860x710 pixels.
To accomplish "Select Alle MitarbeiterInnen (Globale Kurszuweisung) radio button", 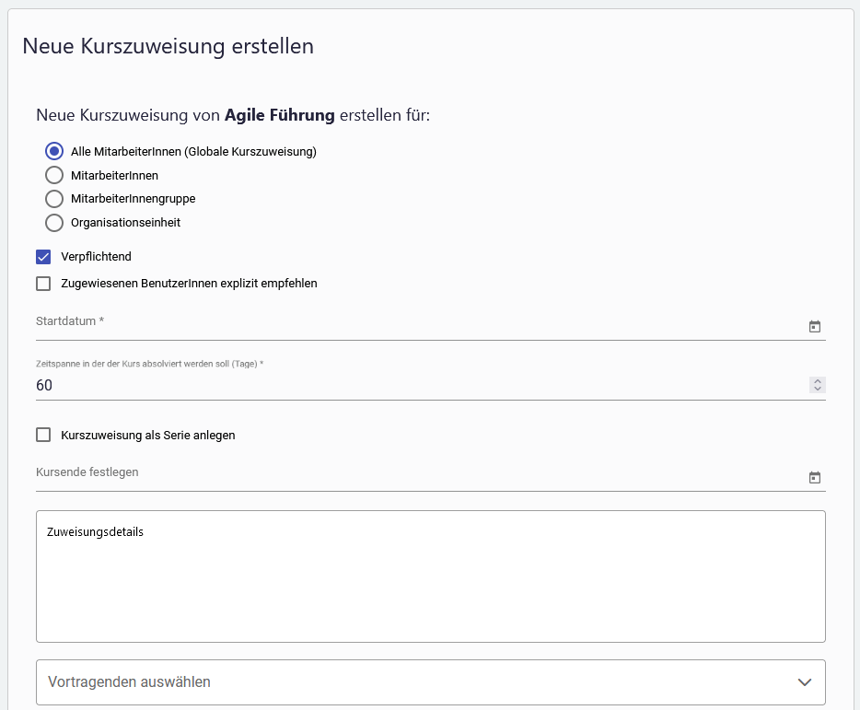I will 54,152.
